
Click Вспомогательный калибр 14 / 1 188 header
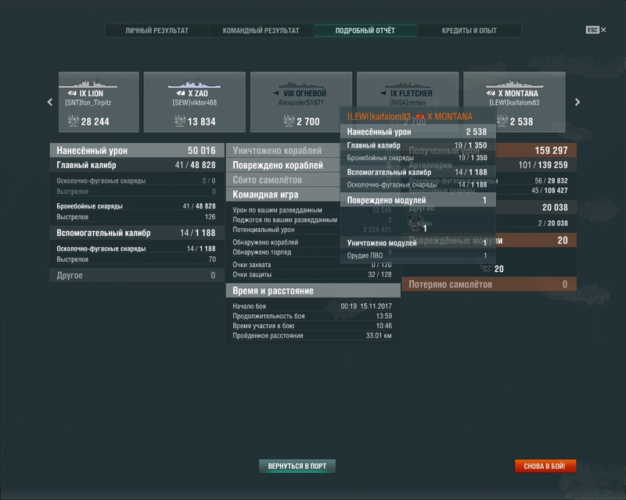tap(135, 233)
